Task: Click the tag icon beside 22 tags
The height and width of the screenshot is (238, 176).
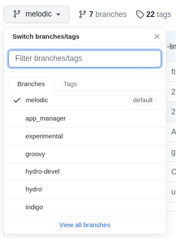Action: pos(140,14)
